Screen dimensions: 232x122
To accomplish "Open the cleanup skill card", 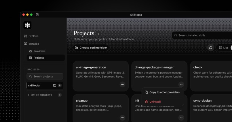I will tap(101, 108).
